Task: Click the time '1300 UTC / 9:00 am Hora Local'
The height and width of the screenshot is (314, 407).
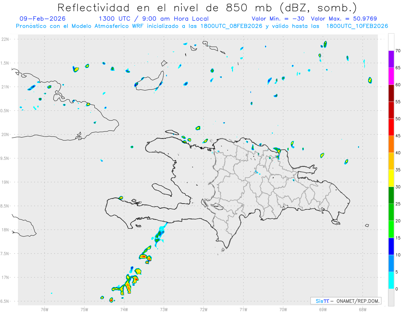Action: click(154, 19)
